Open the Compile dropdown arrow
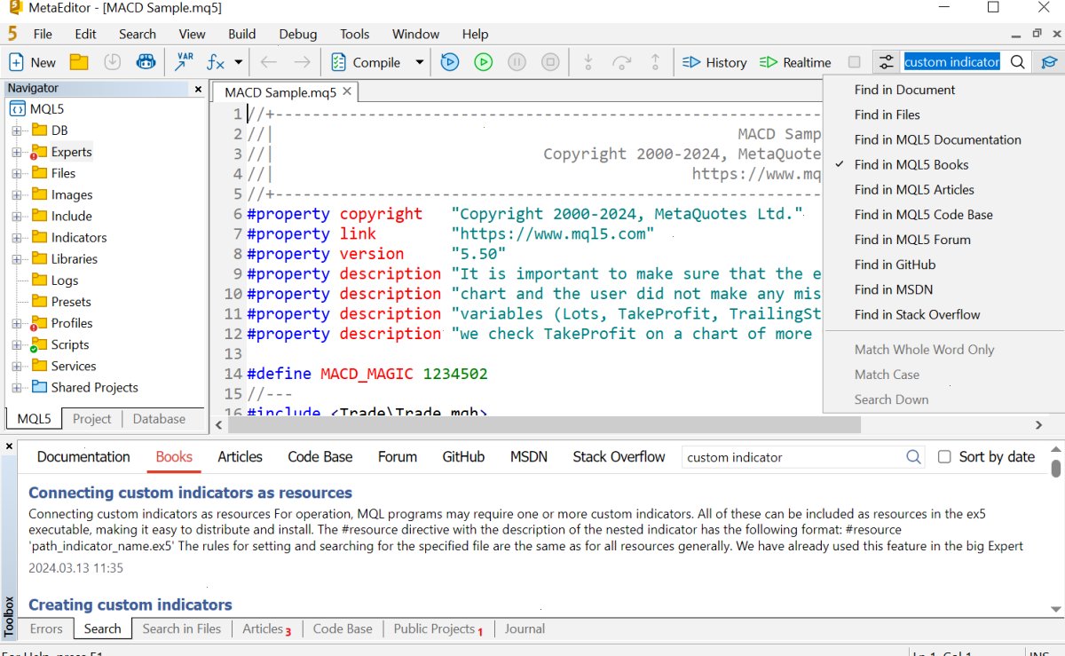Screen dimensions: 1065x656 pos(420,62)
